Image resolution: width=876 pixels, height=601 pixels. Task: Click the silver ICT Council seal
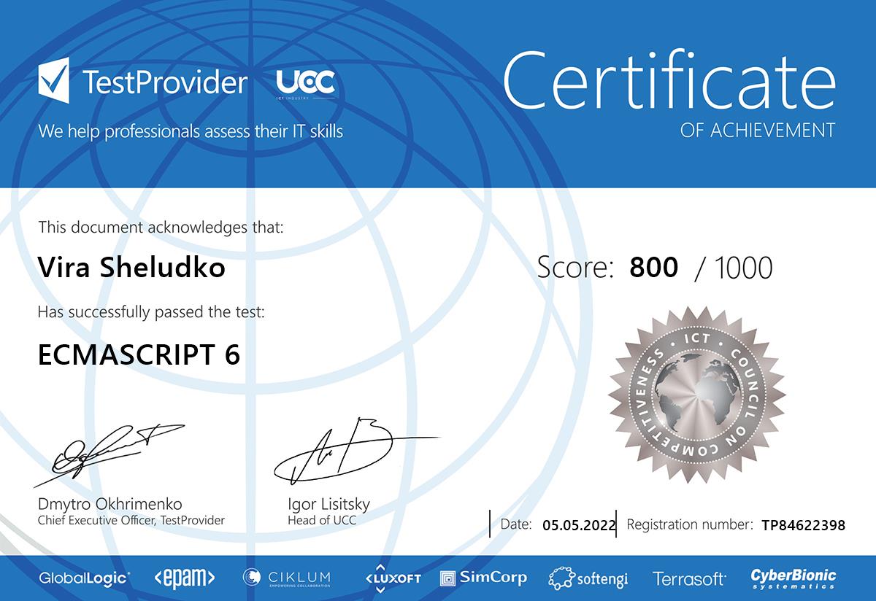(697, 396)
